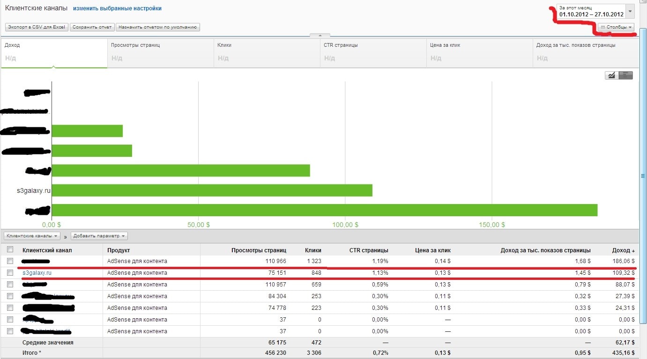Image resolution: width=647 pixels, height=359 pixels.
Task: Expand the Клиентские каналы dropdown
Action: point(32,236)
